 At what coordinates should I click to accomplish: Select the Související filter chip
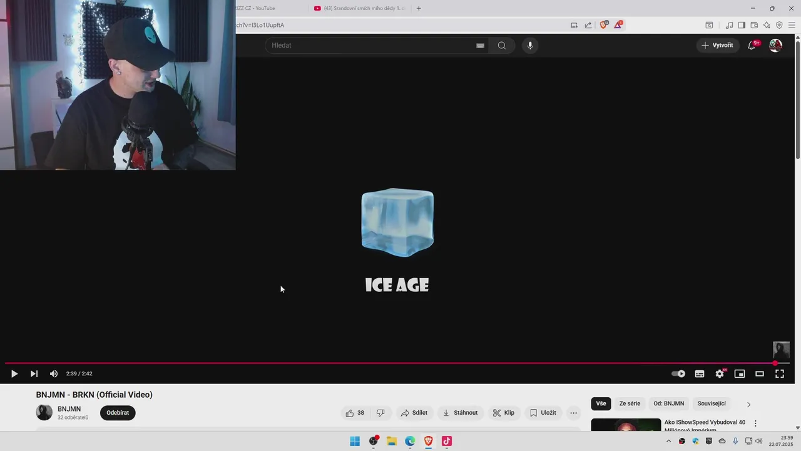pos(712,403)
